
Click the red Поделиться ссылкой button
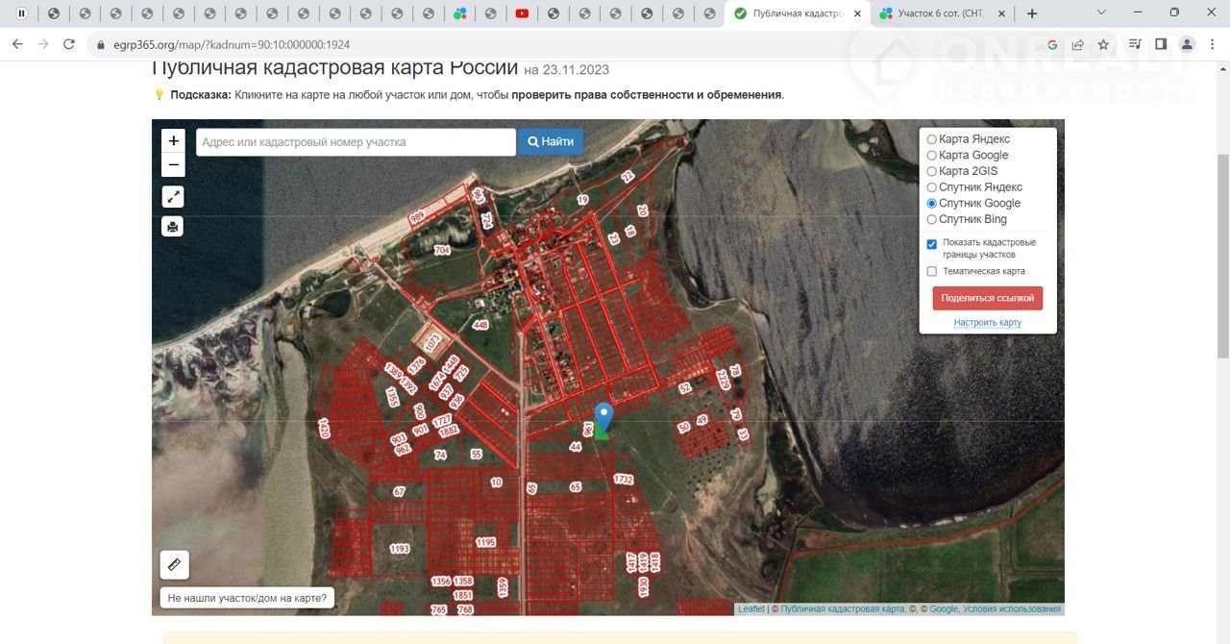click(987, 298)
